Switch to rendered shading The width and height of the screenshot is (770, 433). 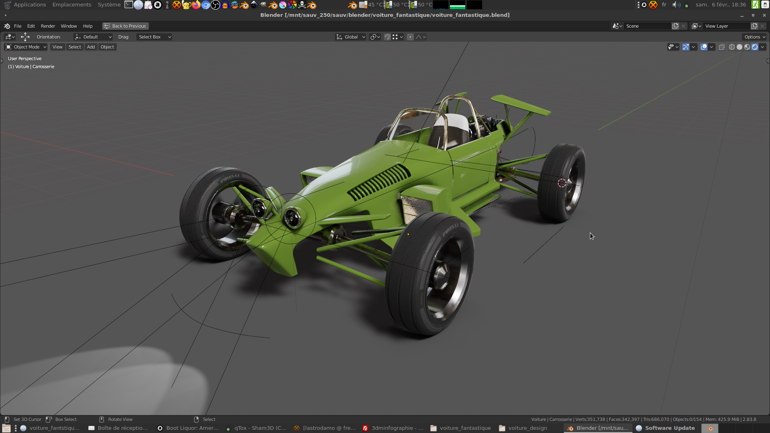(x=755, y=47)
